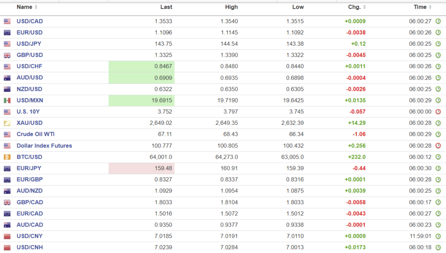The width and height of the screenshot is (446, 253).
Task: Click the UK flag icon beside GBP/CAD
Action: (7, 202)
